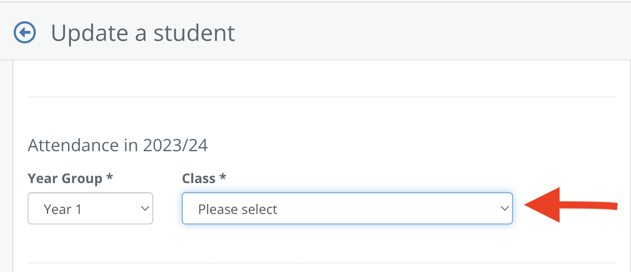Open the Class dropdown
Screen dimensions: 631x272
pos(347,208)
